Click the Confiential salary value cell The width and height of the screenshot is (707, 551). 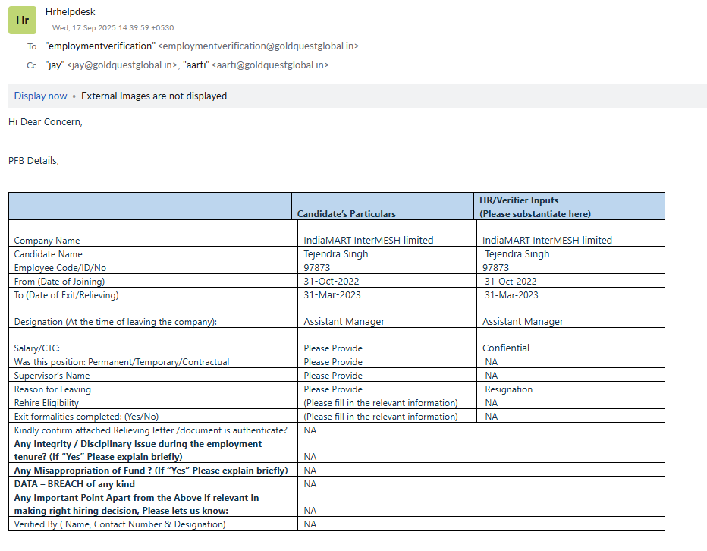(x=506, y=348)
